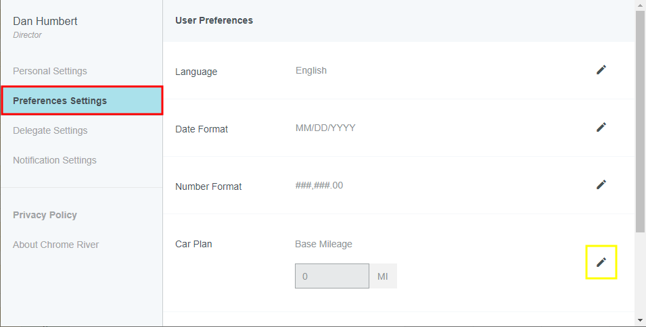This screenshot has height=327, width=646.
Task: Edit the Language preference with pencil icon
Action: coord(601,70)
